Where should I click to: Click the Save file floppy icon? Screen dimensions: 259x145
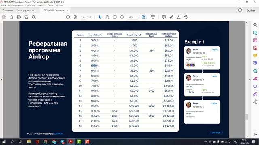pos(4,17)
